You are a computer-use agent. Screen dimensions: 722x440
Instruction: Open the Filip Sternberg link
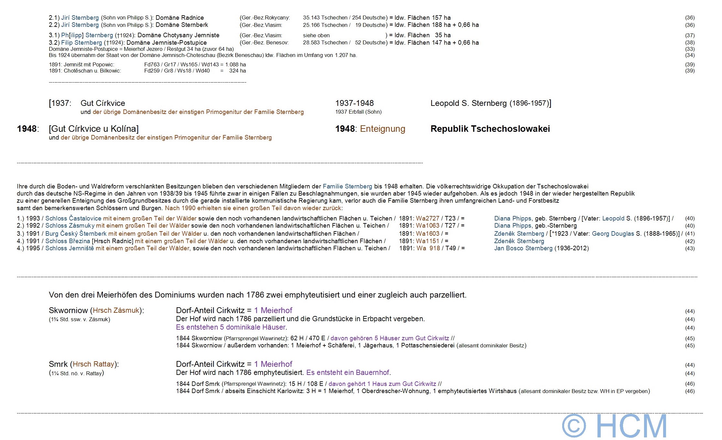82,43
